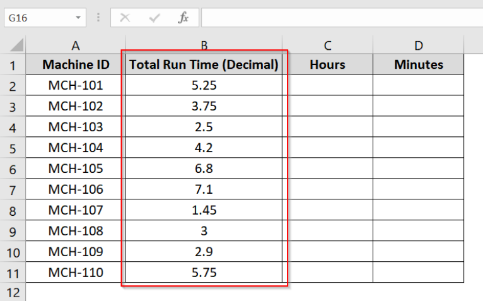Select row 1 header

click(x=13, y=64)
